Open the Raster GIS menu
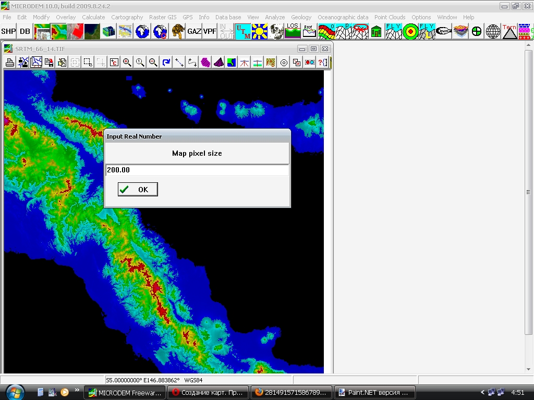Screen dimensions: 534x400 pos(163,17)
